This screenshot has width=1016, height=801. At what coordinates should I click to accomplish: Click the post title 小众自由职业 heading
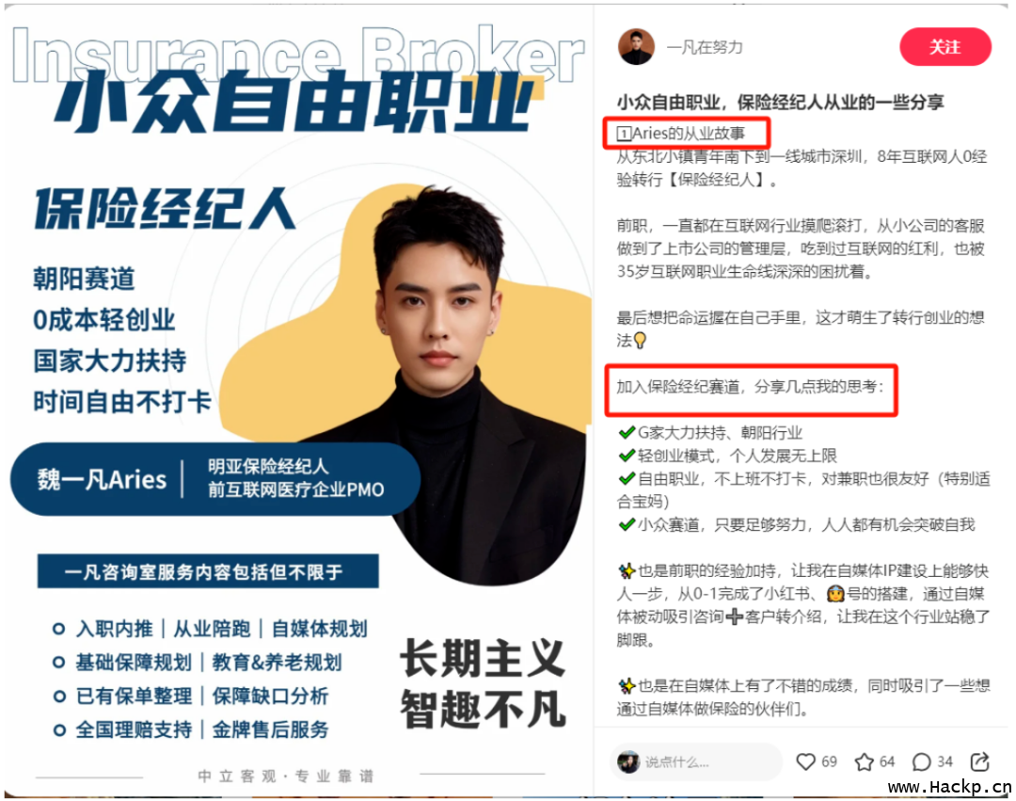[780, 102]
